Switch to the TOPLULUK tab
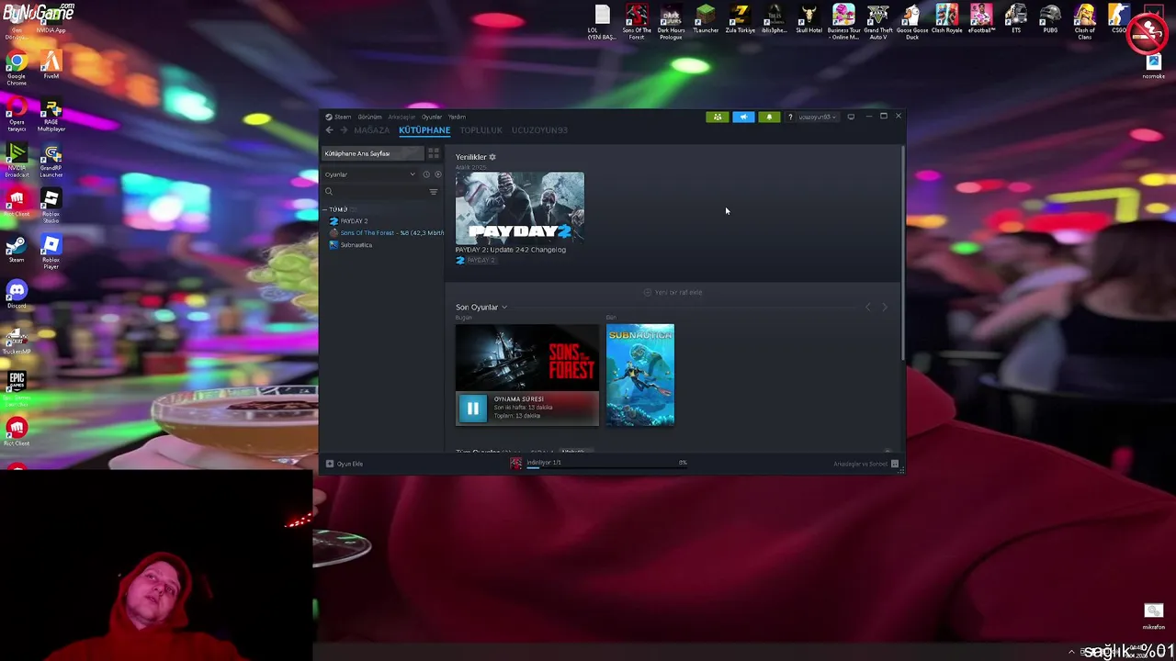This screenshot has width=1176, height=661. (481, 130)
